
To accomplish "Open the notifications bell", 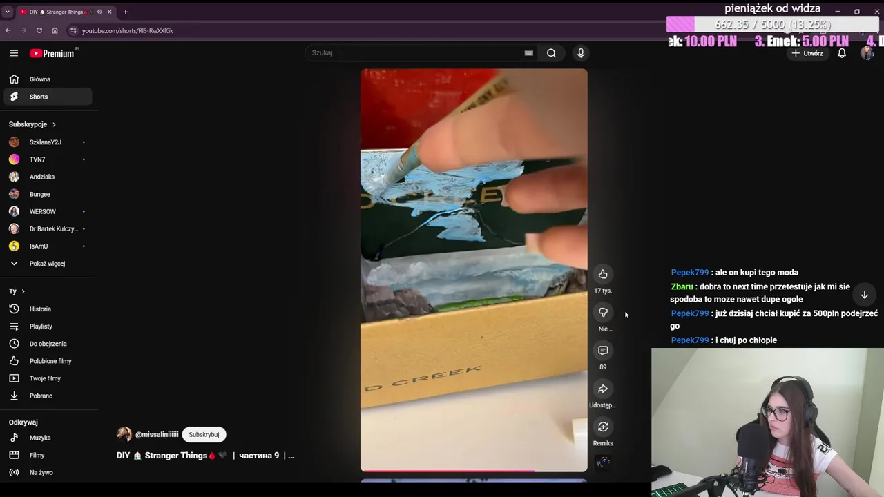I will (842, 53).
